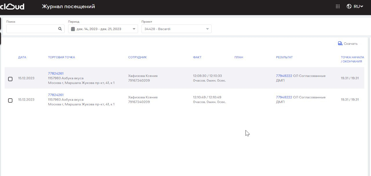This screenshot has width=371, height=176.
Task: Open the Период date range dropdown
Action: pyautogui.click(x=103, y=29)
